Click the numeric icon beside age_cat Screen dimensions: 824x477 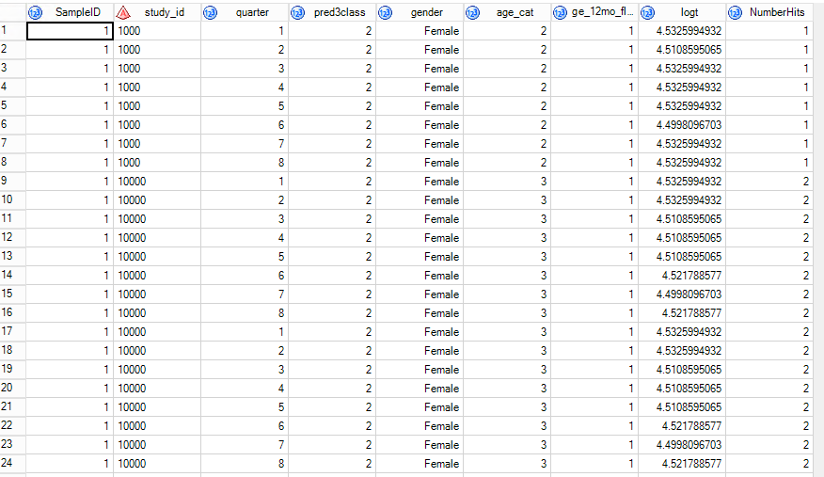(473, 12)
